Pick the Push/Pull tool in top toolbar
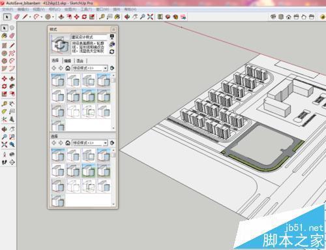 [61, 17]
